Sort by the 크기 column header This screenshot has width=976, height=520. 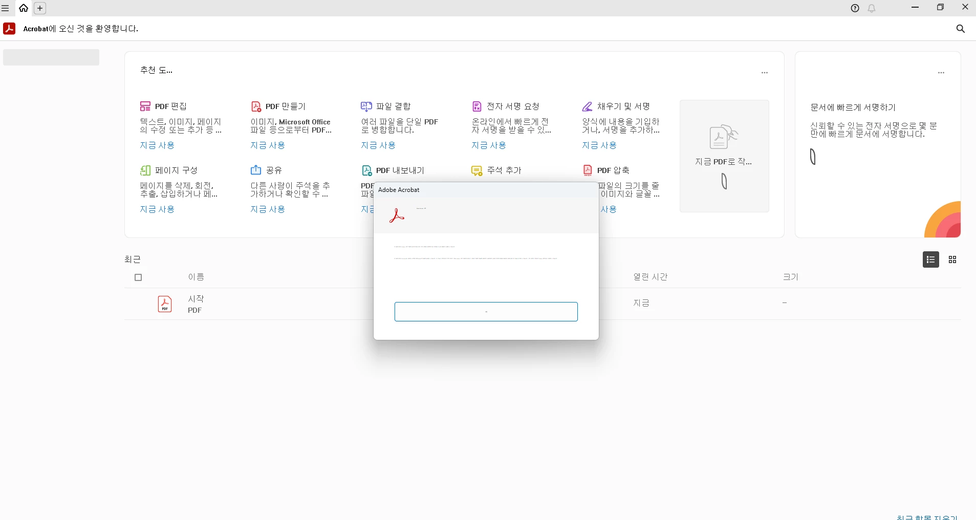tap(791, 277)
